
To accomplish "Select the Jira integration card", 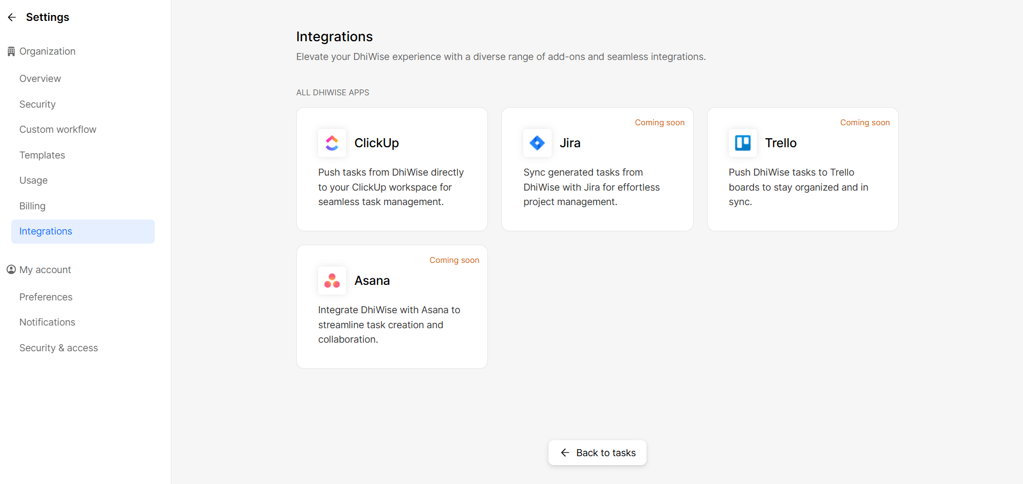I will [x=597, y=169].
